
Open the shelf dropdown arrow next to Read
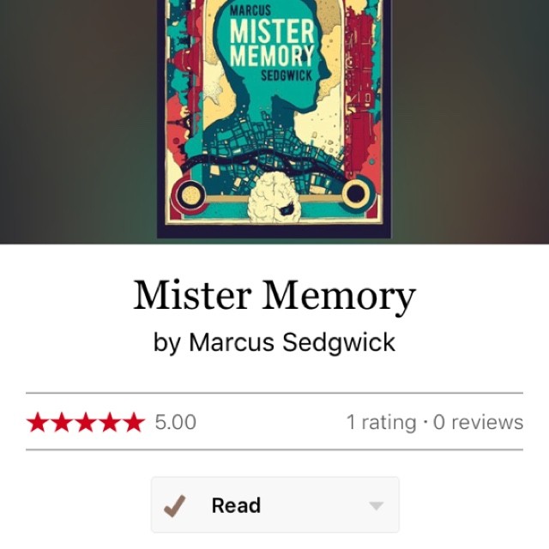[377, 506]
